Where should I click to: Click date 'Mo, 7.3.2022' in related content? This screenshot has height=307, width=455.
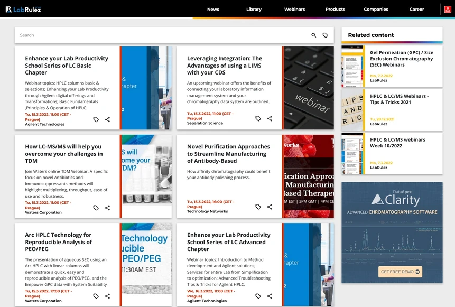coord(381,163)
